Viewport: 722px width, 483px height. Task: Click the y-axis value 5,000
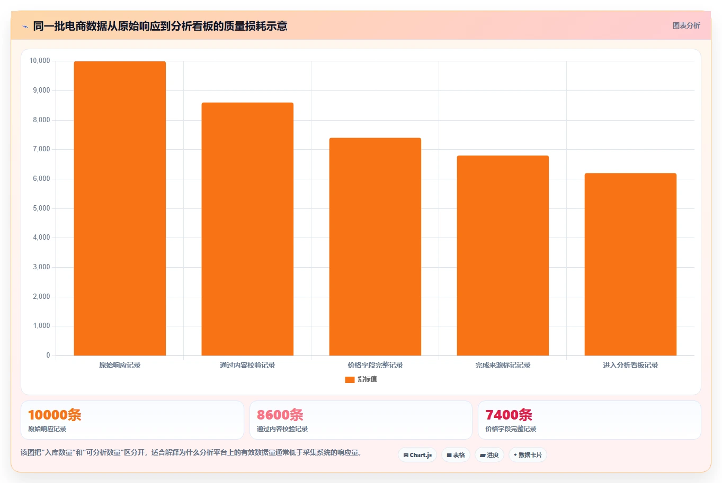[x=41, y=208]
